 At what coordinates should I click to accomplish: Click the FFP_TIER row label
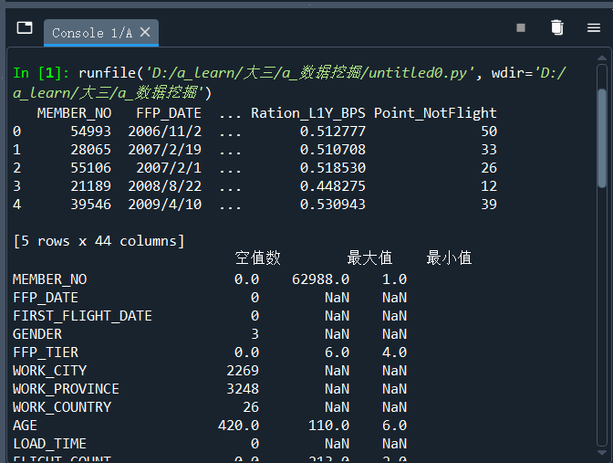[46, 353]
